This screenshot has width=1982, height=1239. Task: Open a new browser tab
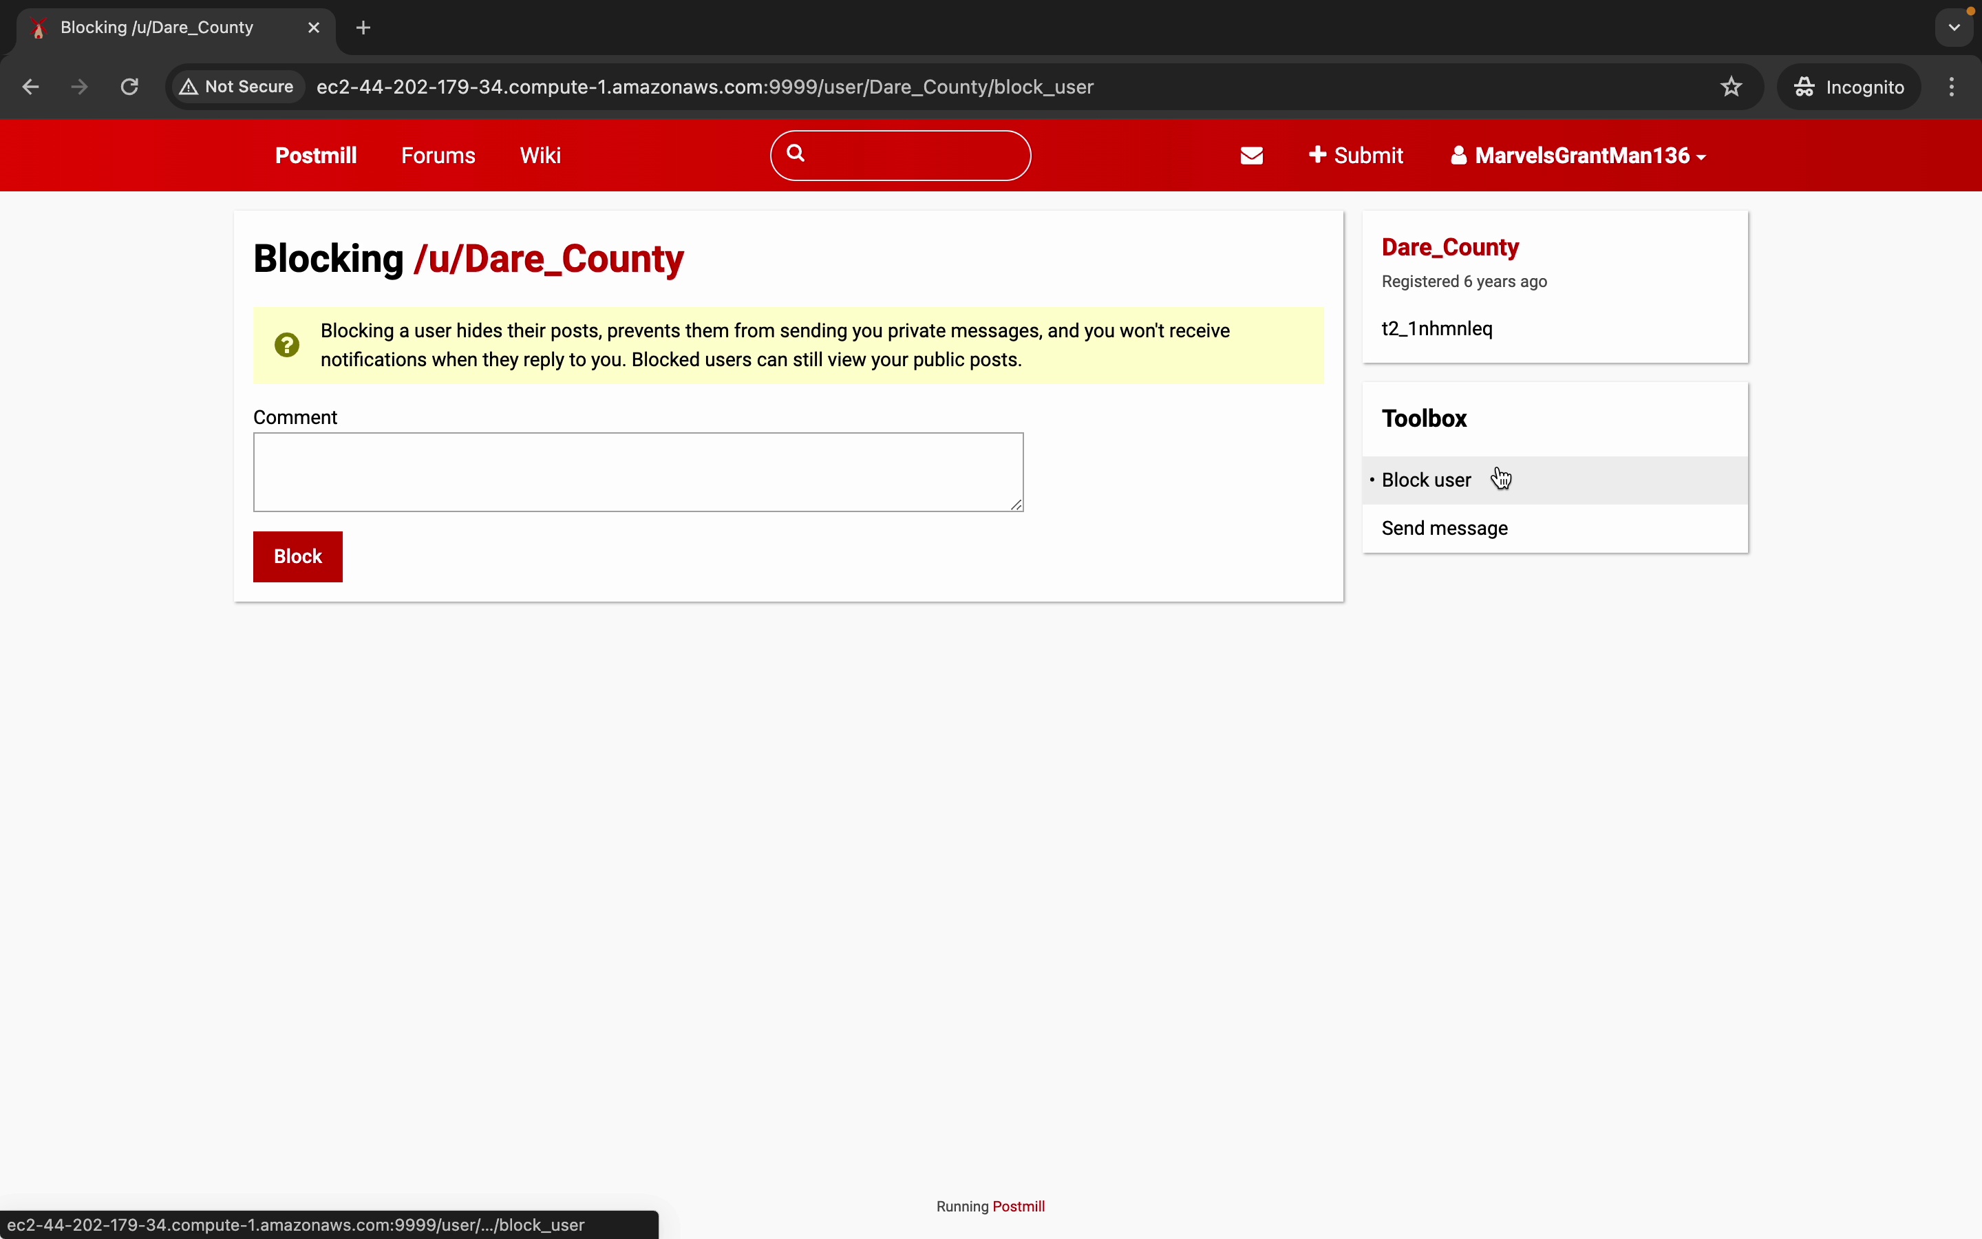coord(363,28)
